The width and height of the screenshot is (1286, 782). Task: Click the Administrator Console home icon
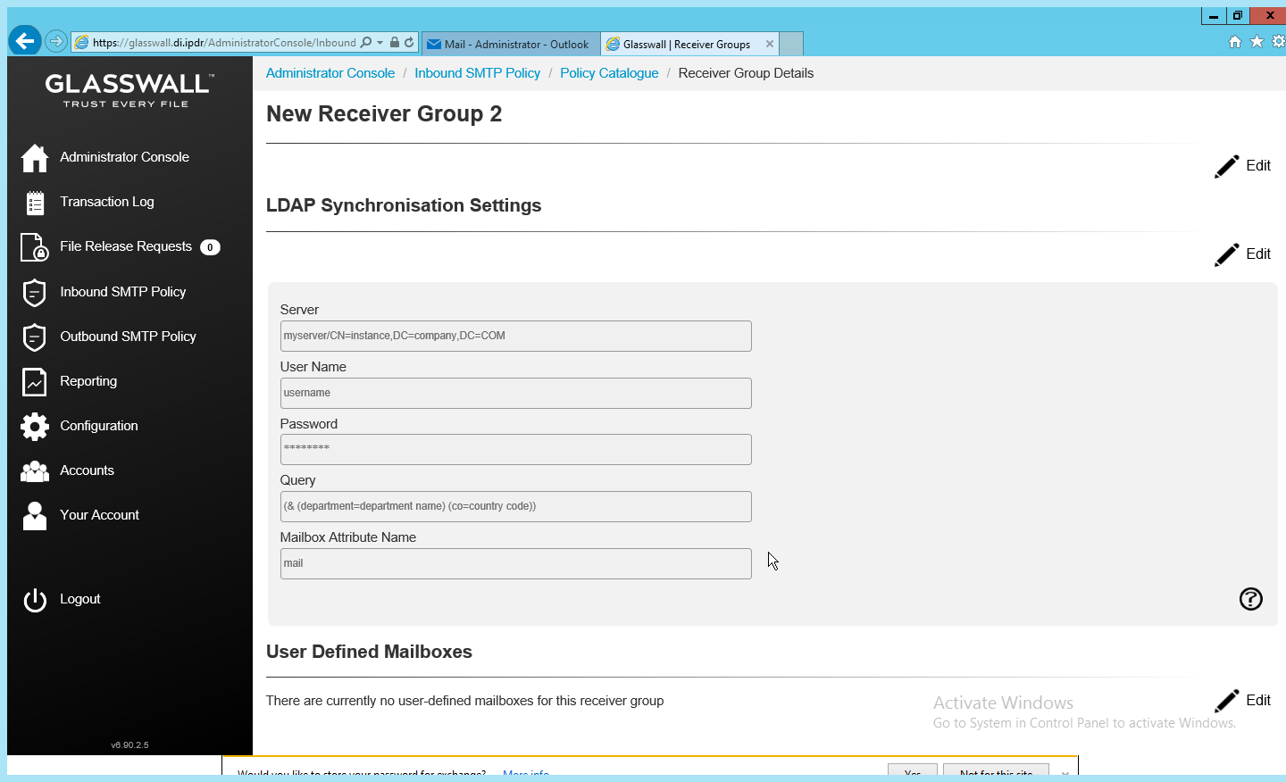point(35,158)
